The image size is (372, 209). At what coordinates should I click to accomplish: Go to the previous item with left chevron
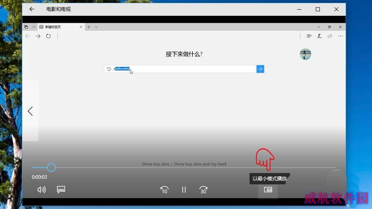click(x=30, y=111)
